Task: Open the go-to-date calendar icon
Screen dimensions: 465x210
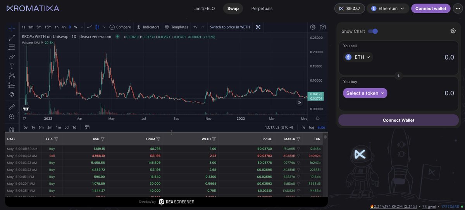Action: (x=87, y=127)
